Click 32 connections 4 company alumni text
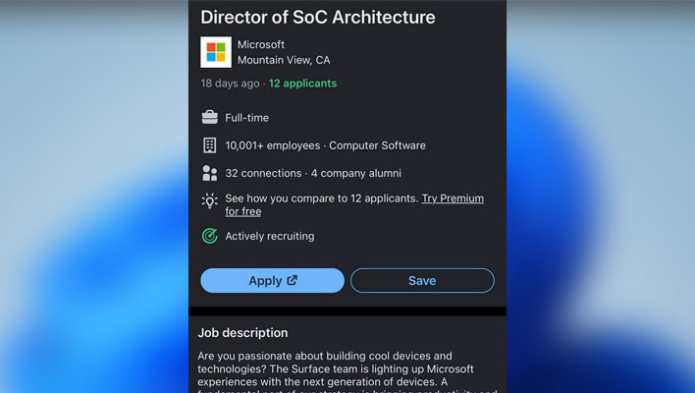Viewport: 695px width, 393px height. pos(313,173)
